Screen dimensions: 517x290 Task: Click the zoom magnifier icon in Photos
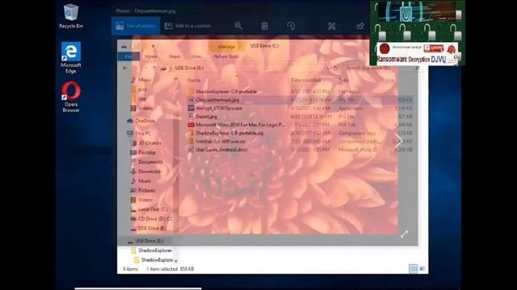(238, 26)
